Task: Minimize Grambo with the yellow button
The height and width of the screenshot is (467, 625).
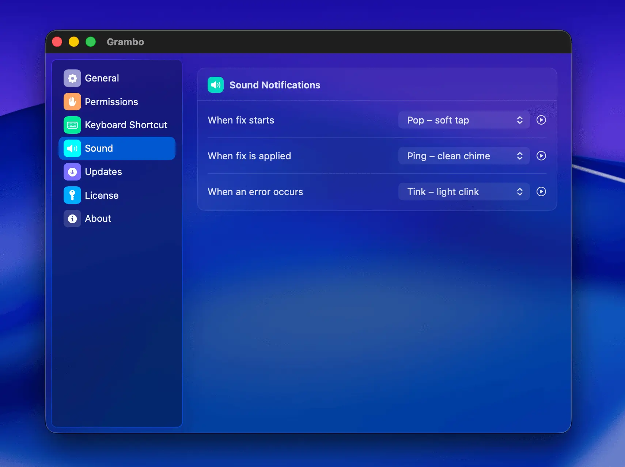Action: pos(74,42)
